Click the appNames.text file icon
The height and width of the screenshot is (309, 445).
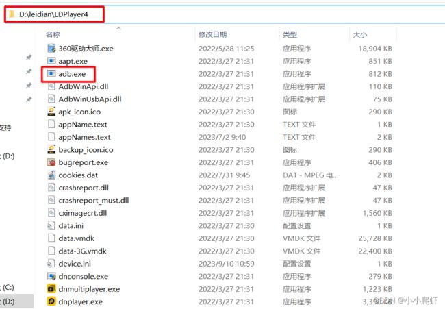51,137
